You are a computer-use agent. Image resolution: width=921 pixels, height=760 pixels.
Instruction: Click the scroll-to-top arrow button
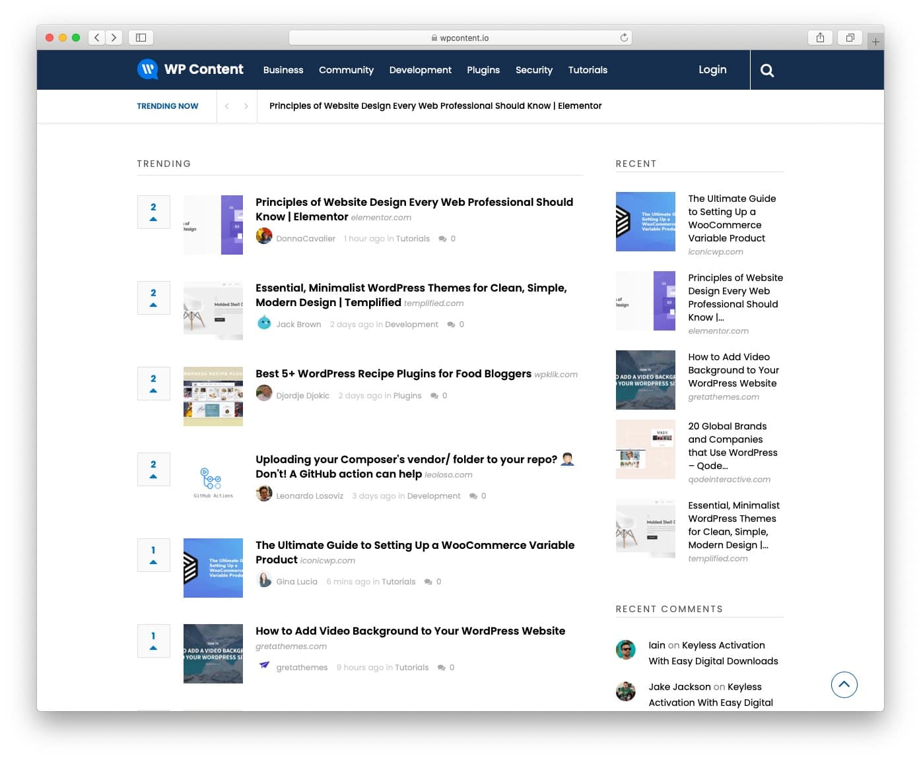pyautogui.click(x=843, y=684)
